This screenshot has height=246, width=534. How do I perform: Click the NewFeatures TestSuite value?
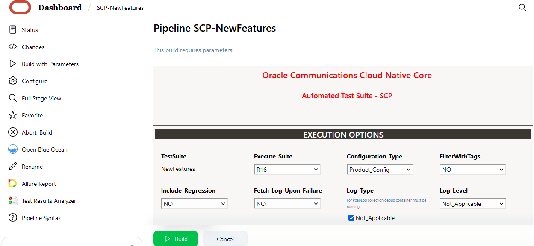point(178,169)
